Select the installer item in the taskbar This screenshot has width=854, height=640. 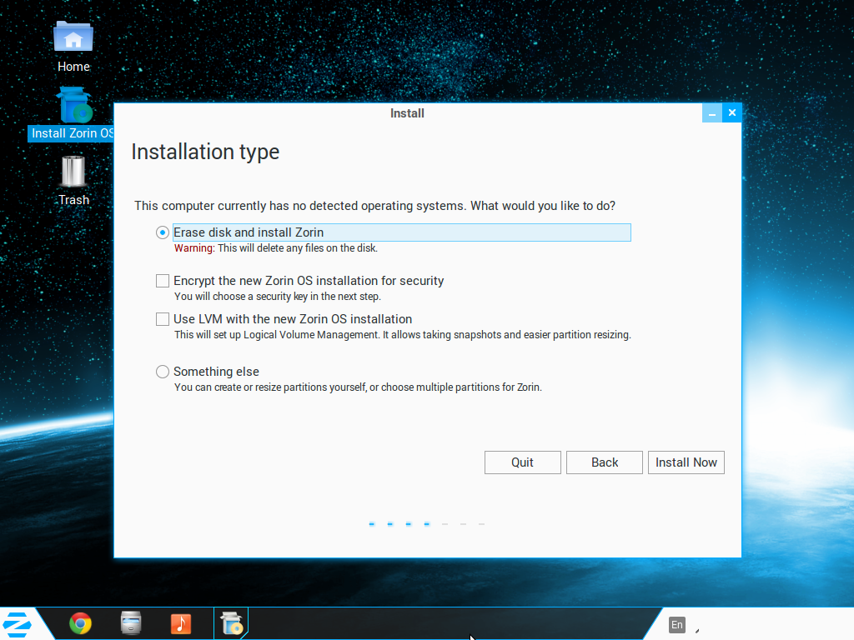(x=232, y=623)
